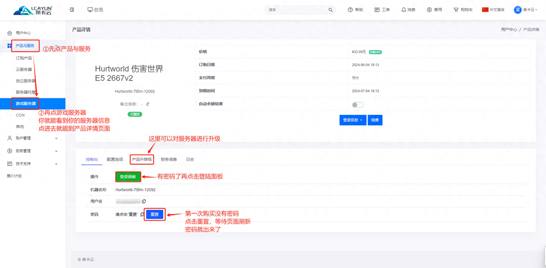
Task: Click the 到期时间 value 2024-07-04 19:13
Action: point(365,91)
